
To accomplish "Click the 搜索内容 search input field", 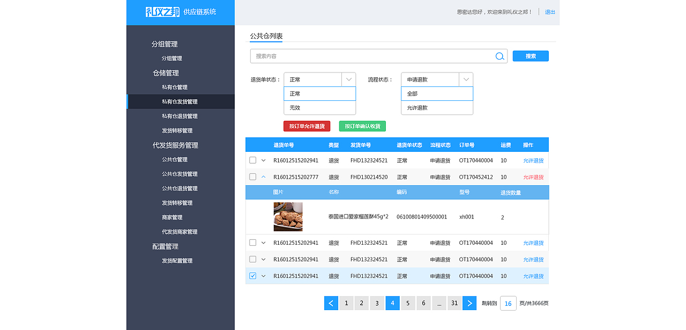I will [x=379, y=56].
